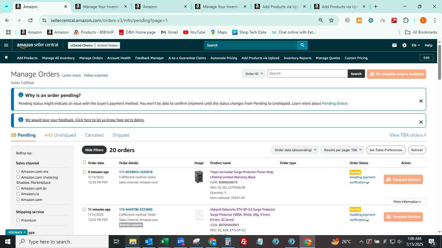
Task: Open order 111-8239853-1625018 details link
Action: [136, 172]
